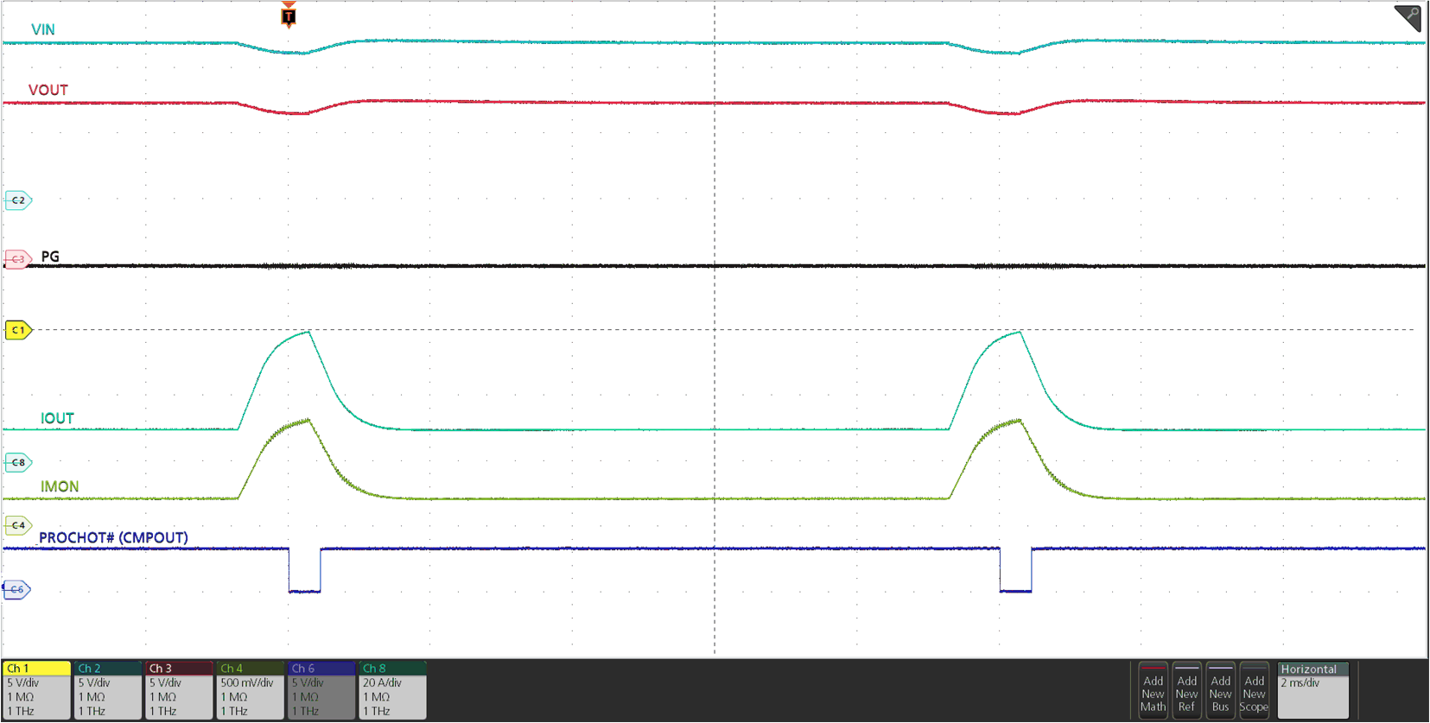Click Add New Bus button
The height and width of the screenshot is (723, 1430).
(1220, 690)
